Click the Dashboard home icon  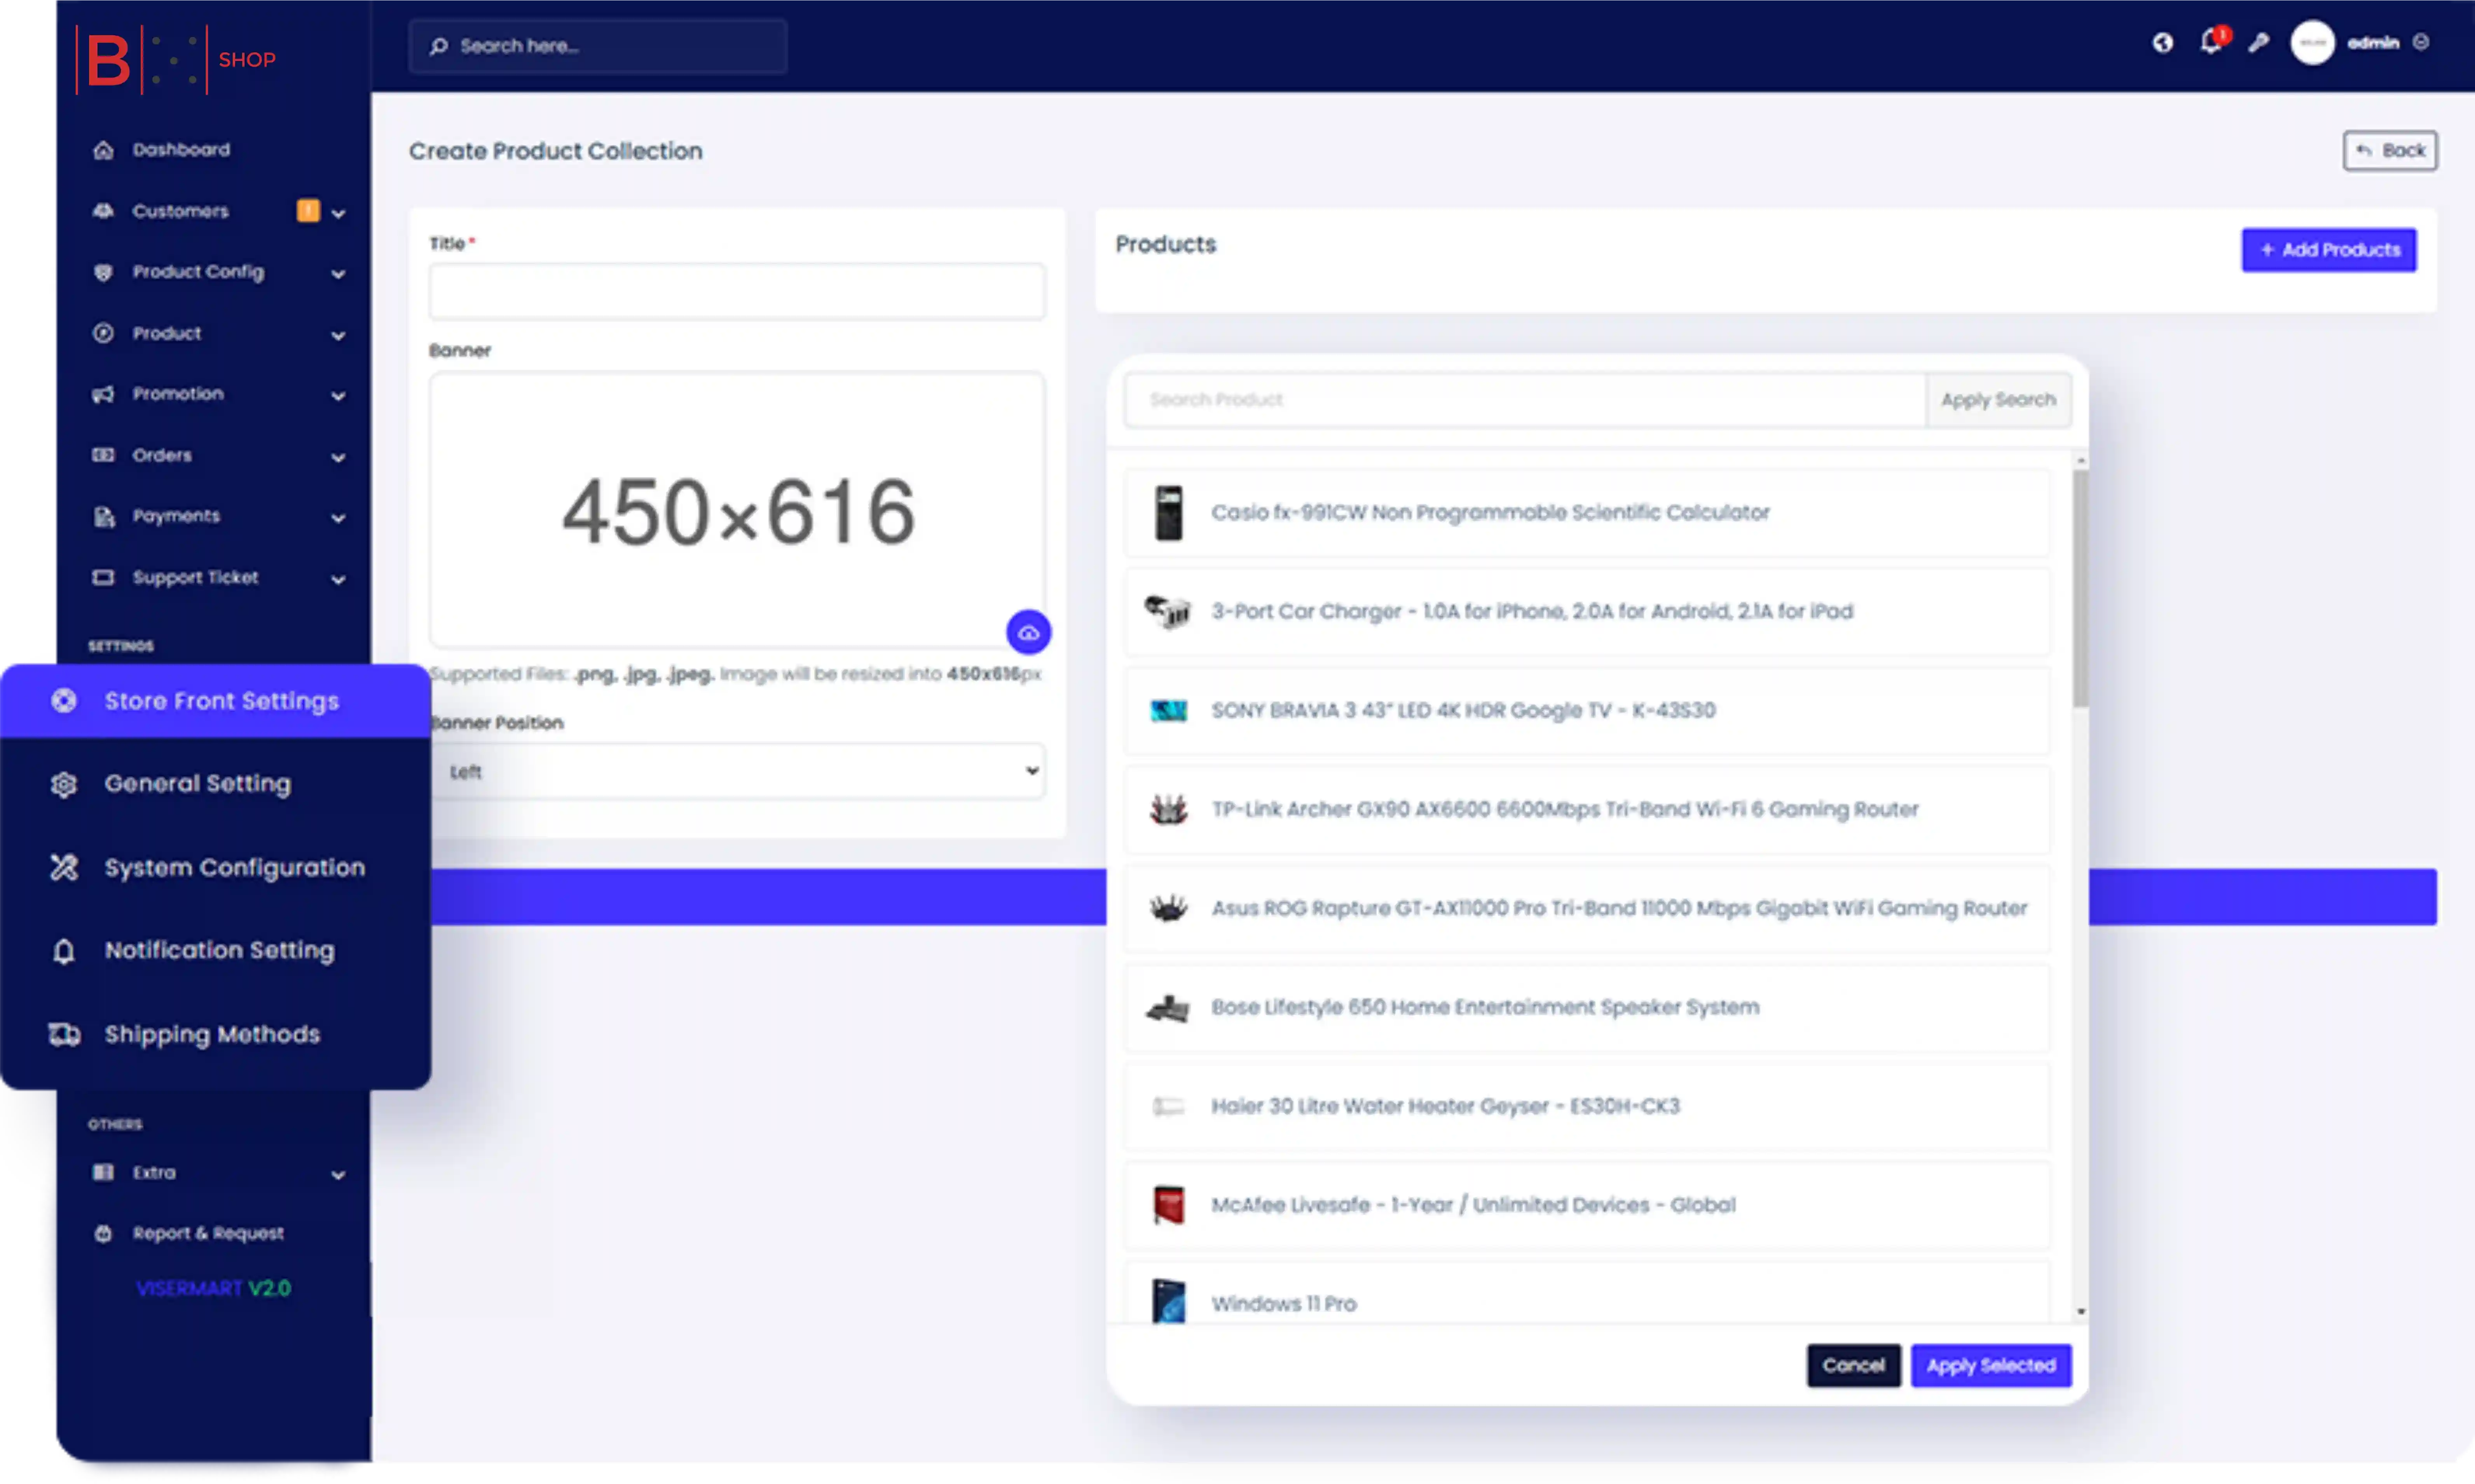pyautogui.click(x=103, y=150)
